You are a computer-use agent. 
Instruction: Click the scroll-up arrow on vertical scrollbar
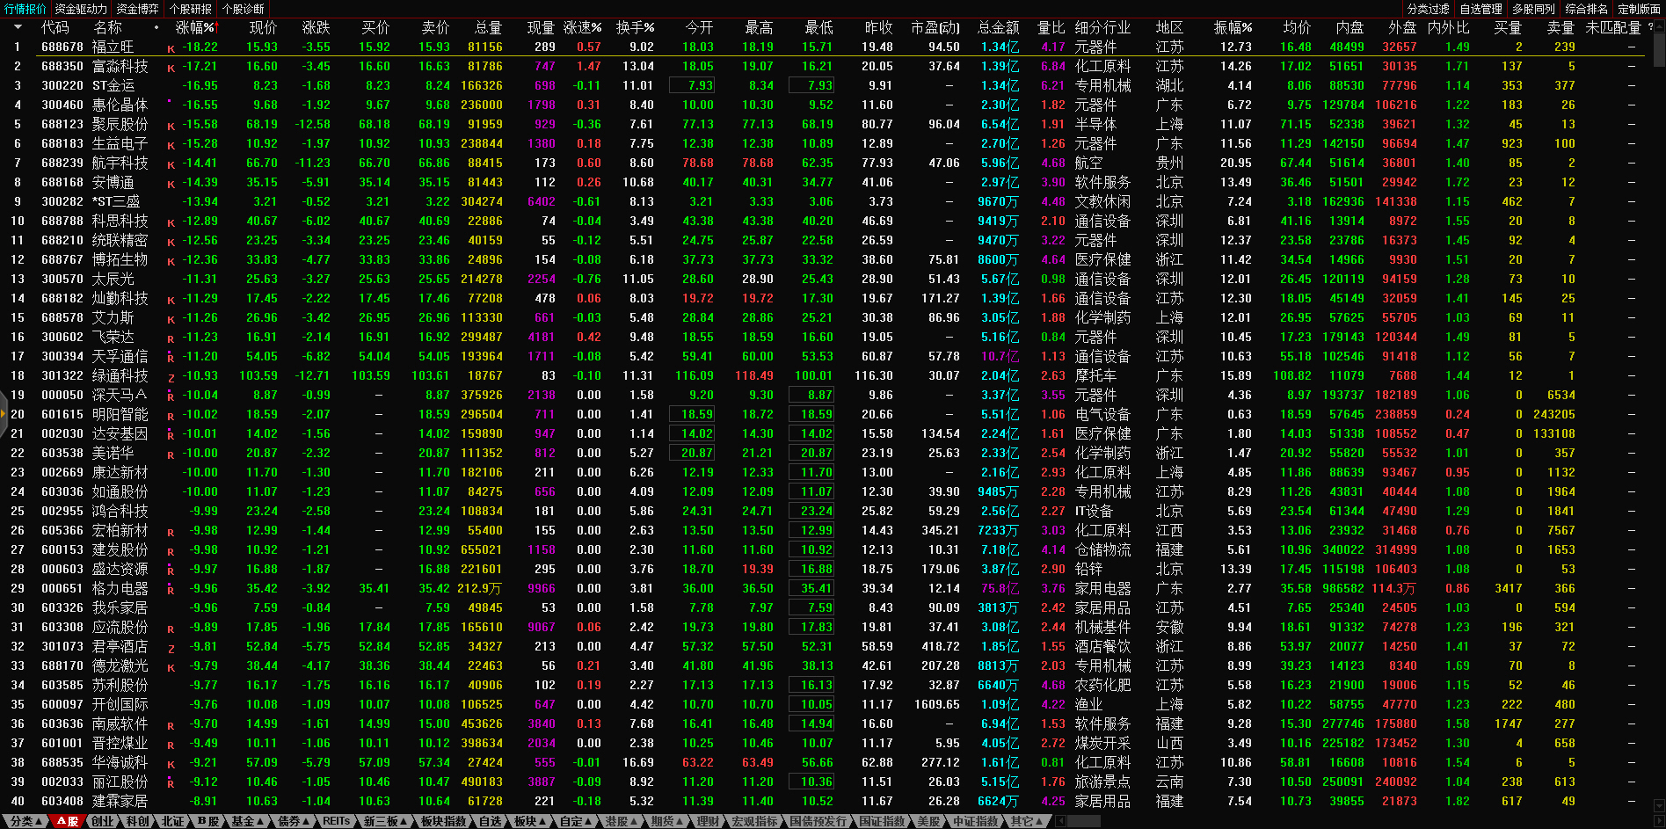pos(1659,27)
